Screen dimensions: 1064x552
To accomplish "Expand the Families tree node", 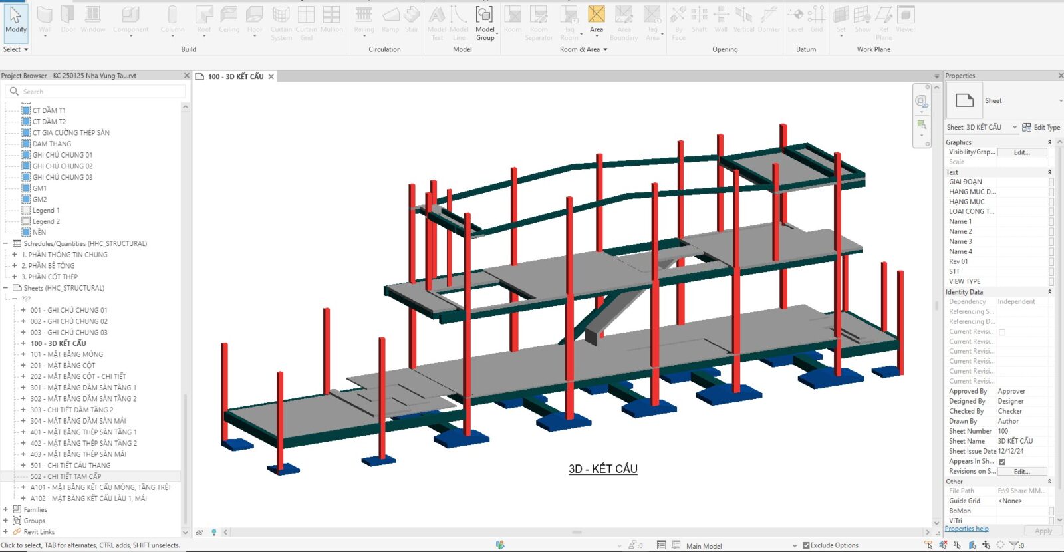I will [6, 509].
